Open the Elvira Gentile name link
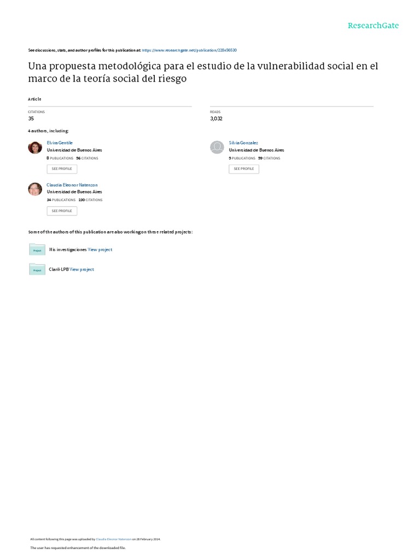This screenshot has width=420, height=560. tap(60, 143)
